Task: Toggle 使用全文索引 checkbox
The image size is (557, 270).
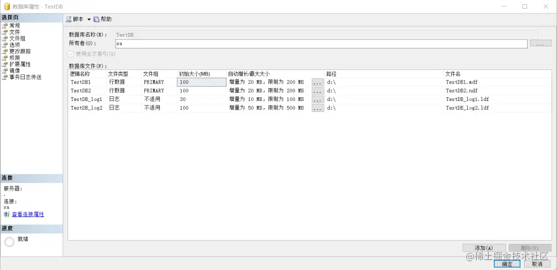Action: click(x=71, y=54)
